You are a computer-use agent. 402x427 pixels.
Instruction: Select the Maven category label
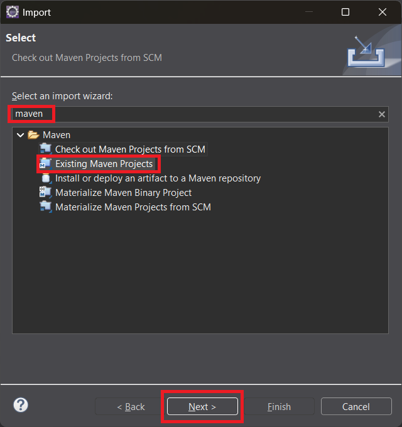tap(57, 135)
